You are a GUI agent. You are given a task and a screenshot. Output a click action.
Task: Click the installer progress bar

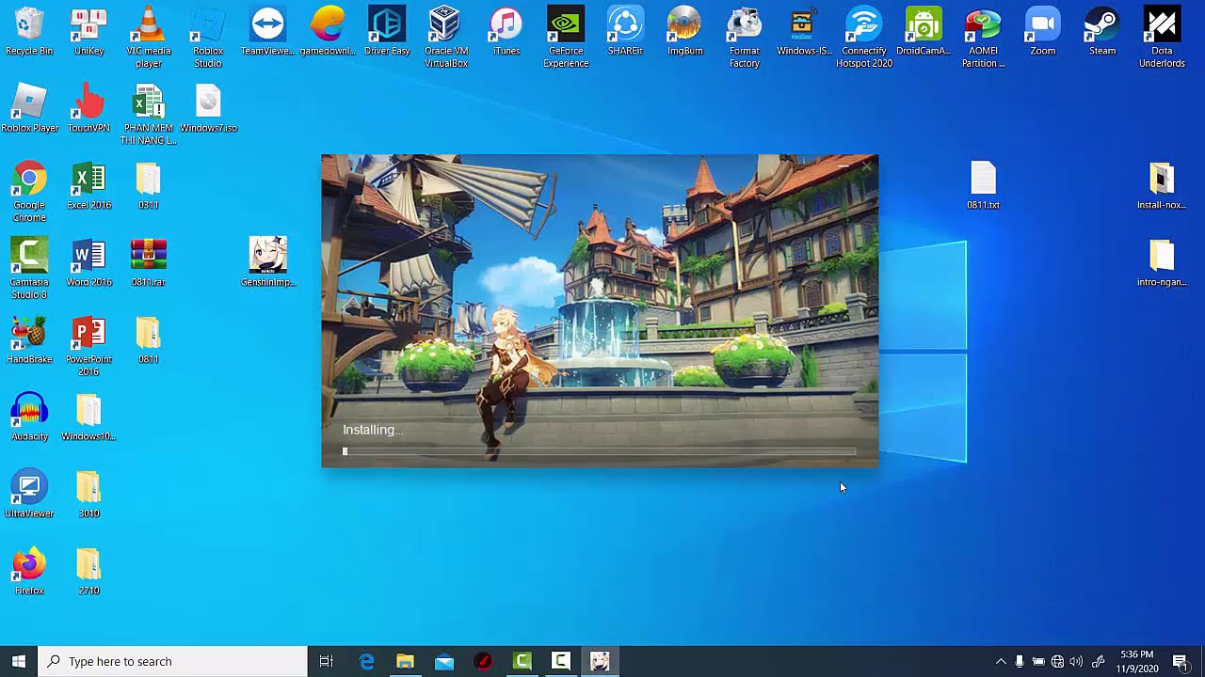click(x=600, y=452)
